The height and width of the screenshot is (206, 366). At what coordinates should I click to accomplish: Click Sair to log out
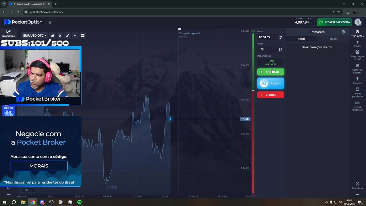9,188
